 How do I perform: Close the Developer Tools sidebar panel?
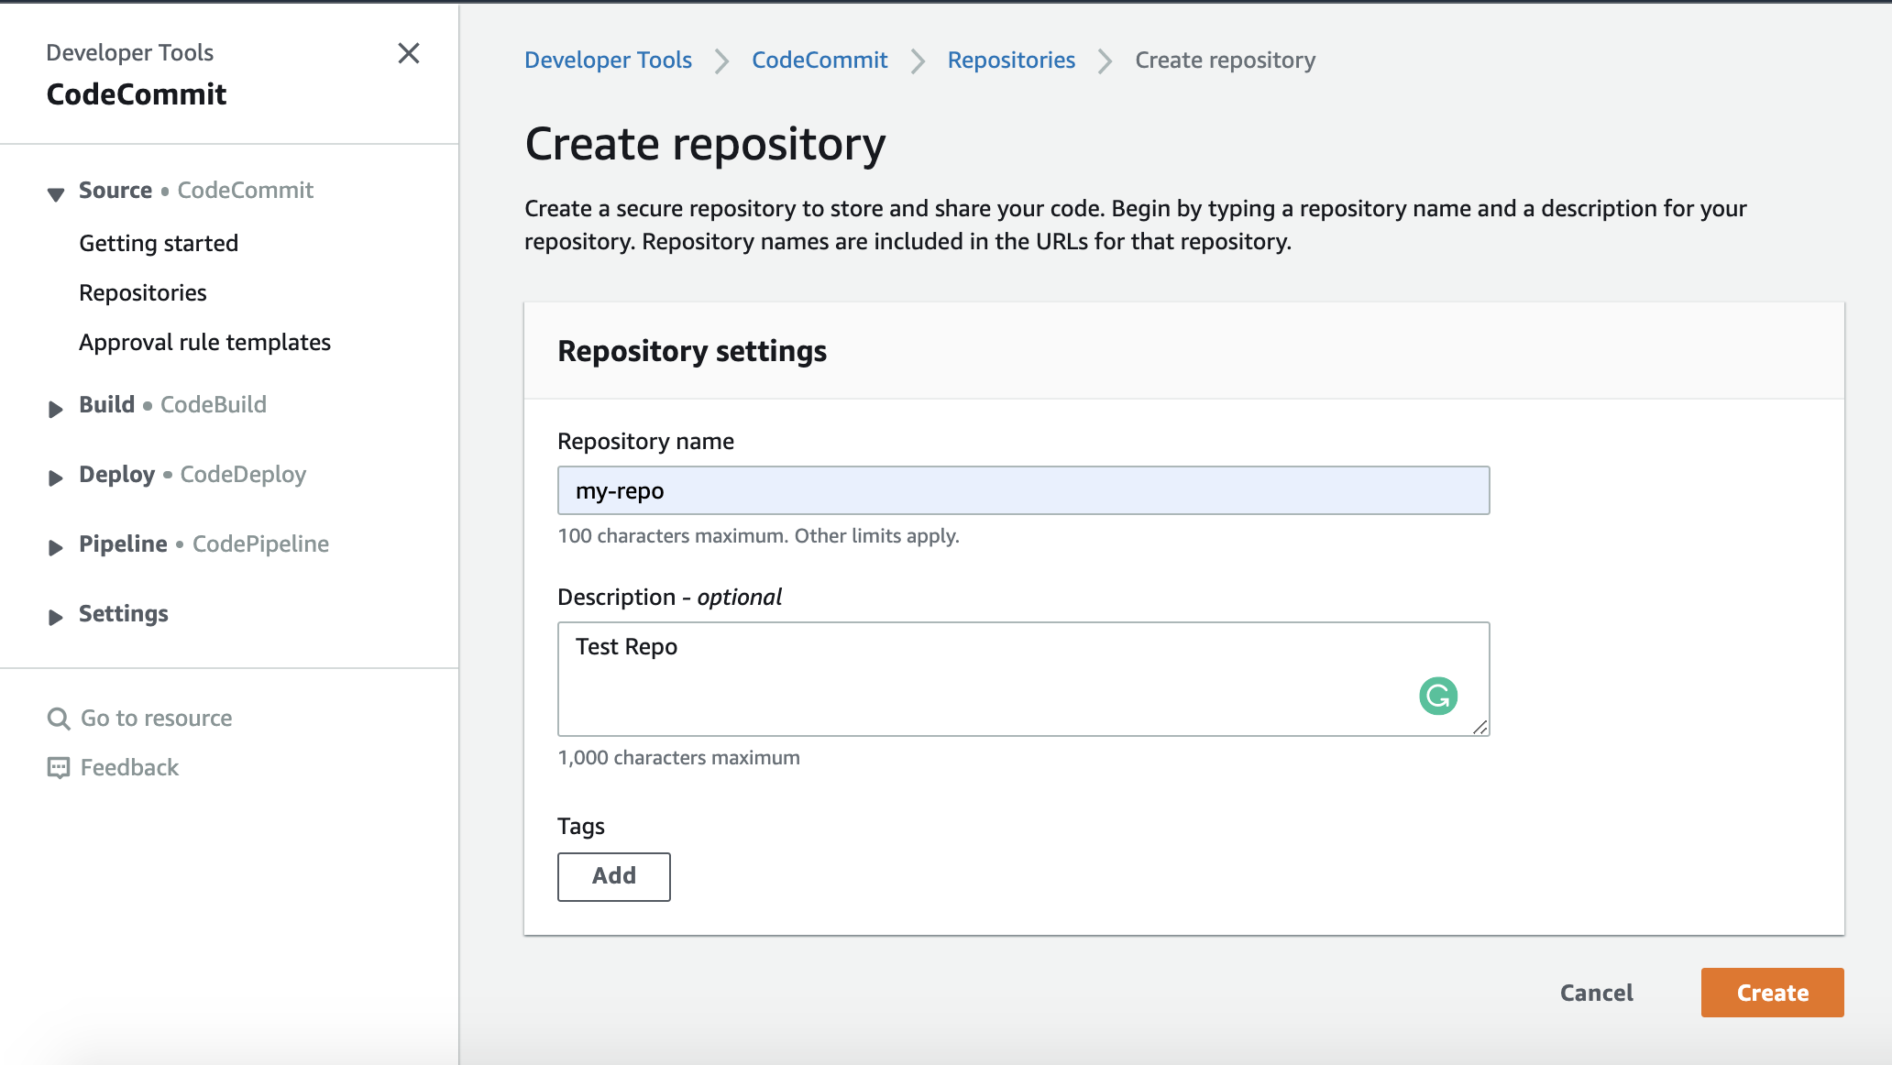tap(409, 53)
